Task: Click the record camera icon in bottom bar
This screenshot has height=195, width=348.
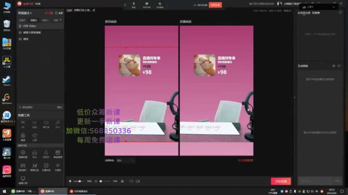Action: click(138, 181)
